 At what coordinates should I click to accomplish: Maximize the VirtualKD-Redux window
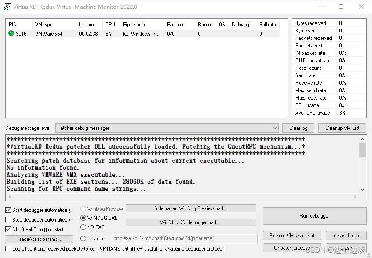pos(341,7)
